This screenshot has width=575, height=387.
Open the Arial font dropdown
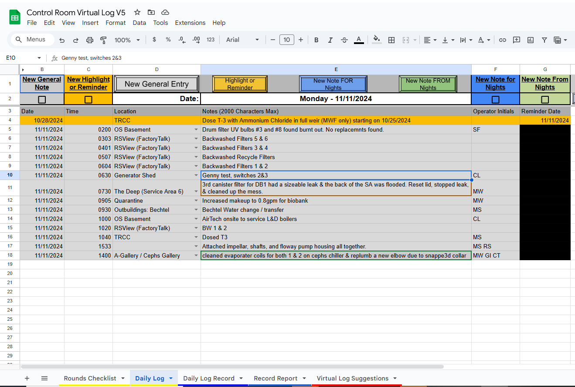click(242, 40)
